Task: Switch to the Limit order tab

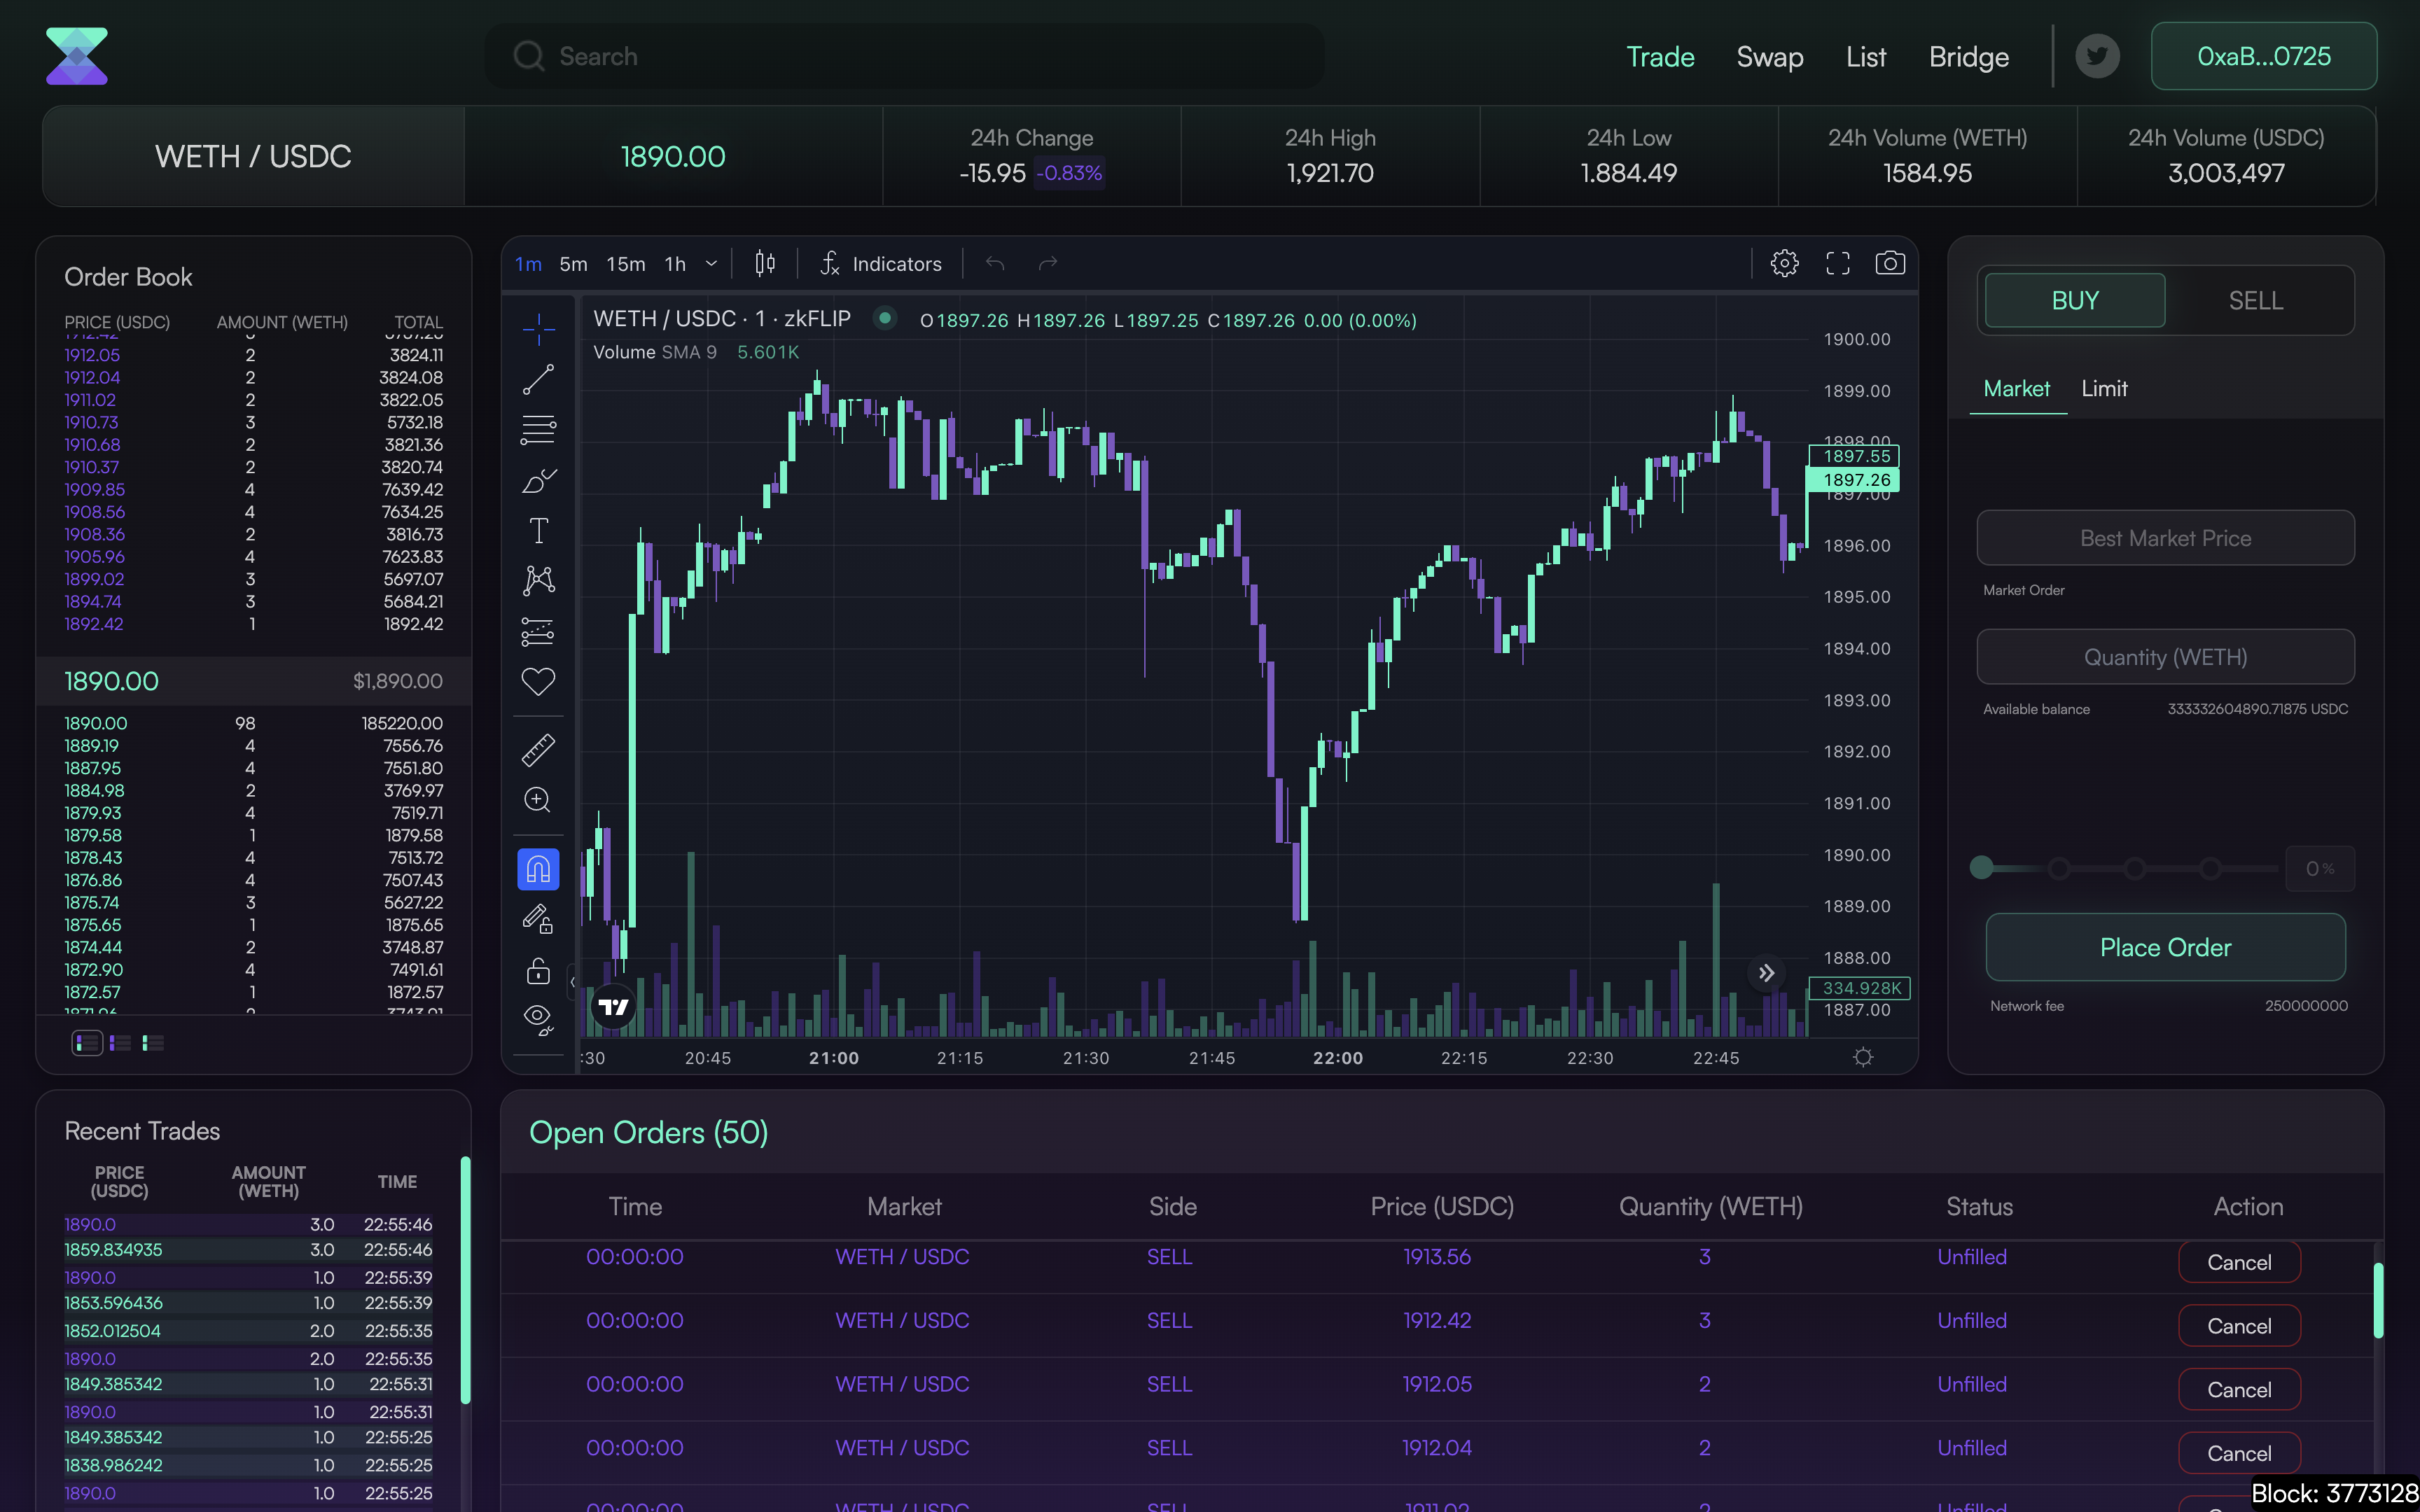Action: point(2103,389)
